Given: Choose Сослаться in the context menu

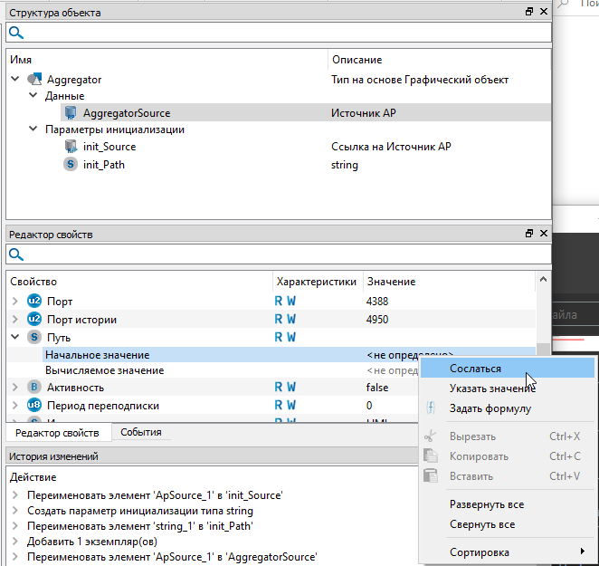Looking at the screenshot, I should coord(475,369).
